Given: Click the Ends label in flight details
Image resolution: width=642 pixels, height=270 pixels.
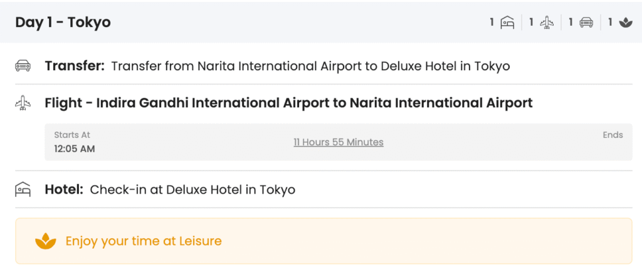Looking at the screenshot, I should point(613,135).
